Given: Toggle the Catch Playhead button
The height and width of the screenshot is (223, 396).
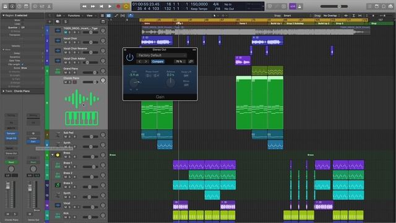Looking at the screenshot, I should point(131,15).
